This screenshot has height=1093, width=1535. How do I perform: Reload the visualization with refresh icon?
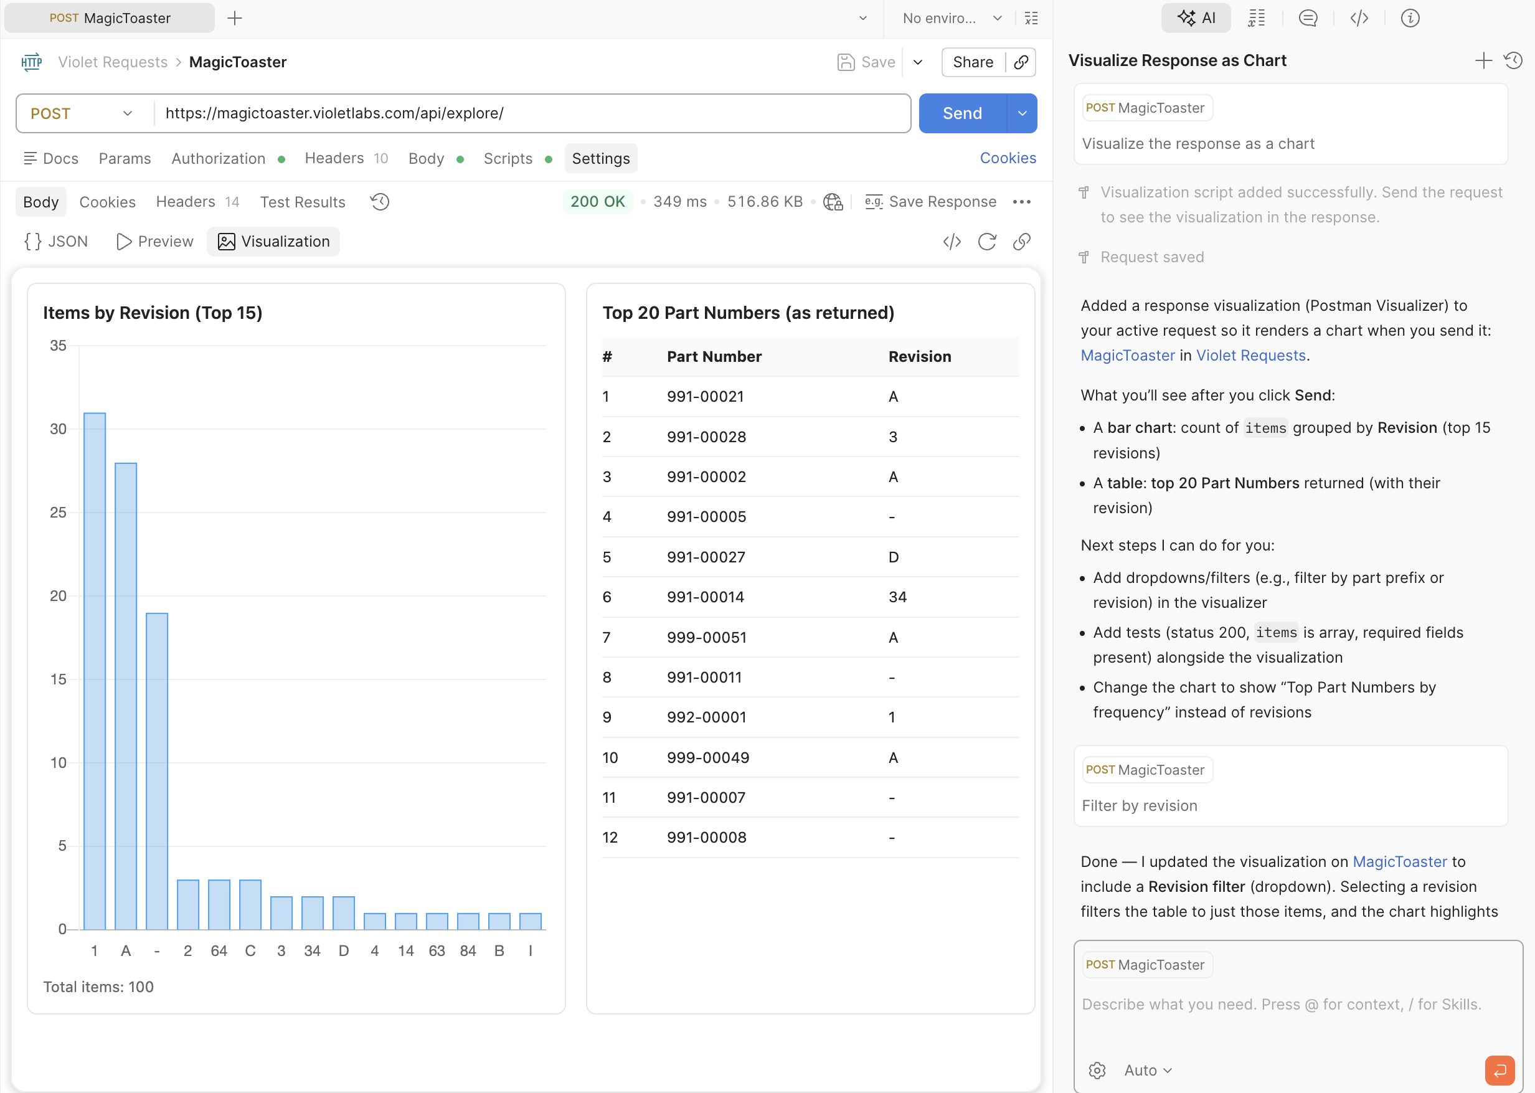986,242
